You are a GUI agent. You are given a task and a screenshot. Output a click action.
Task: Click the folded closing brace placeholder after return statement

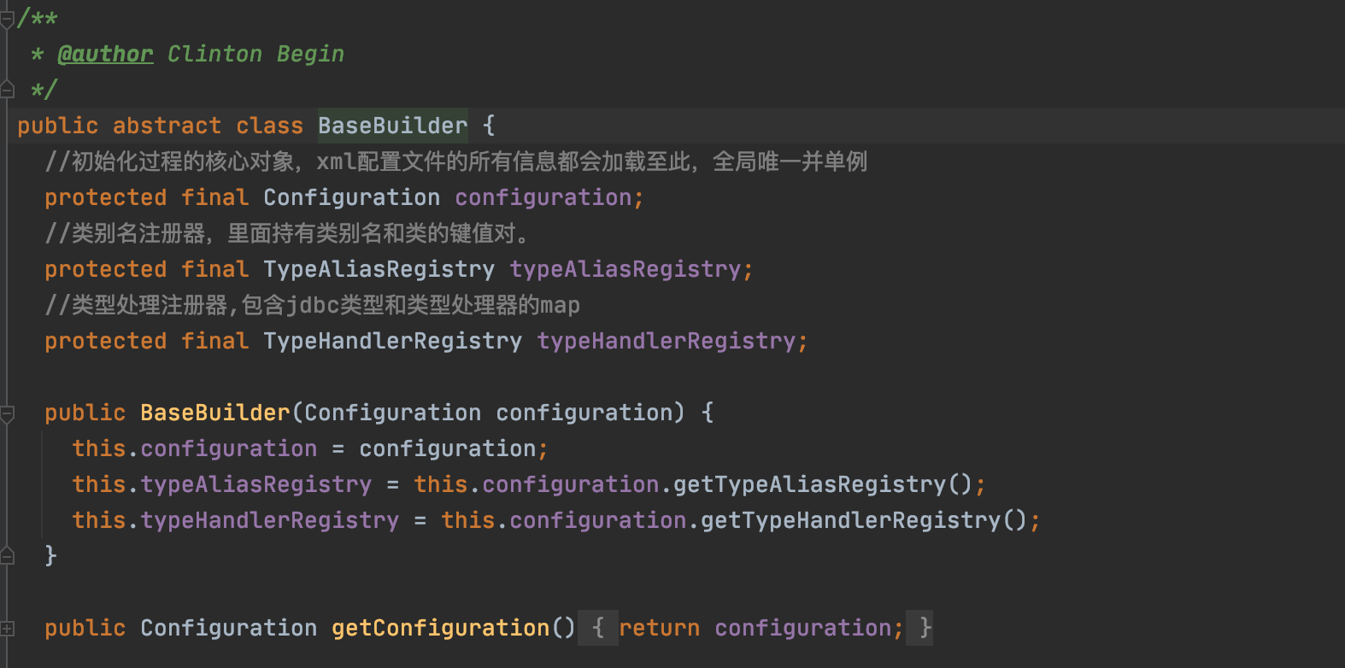pyautogui.click(x=920, y=628)
